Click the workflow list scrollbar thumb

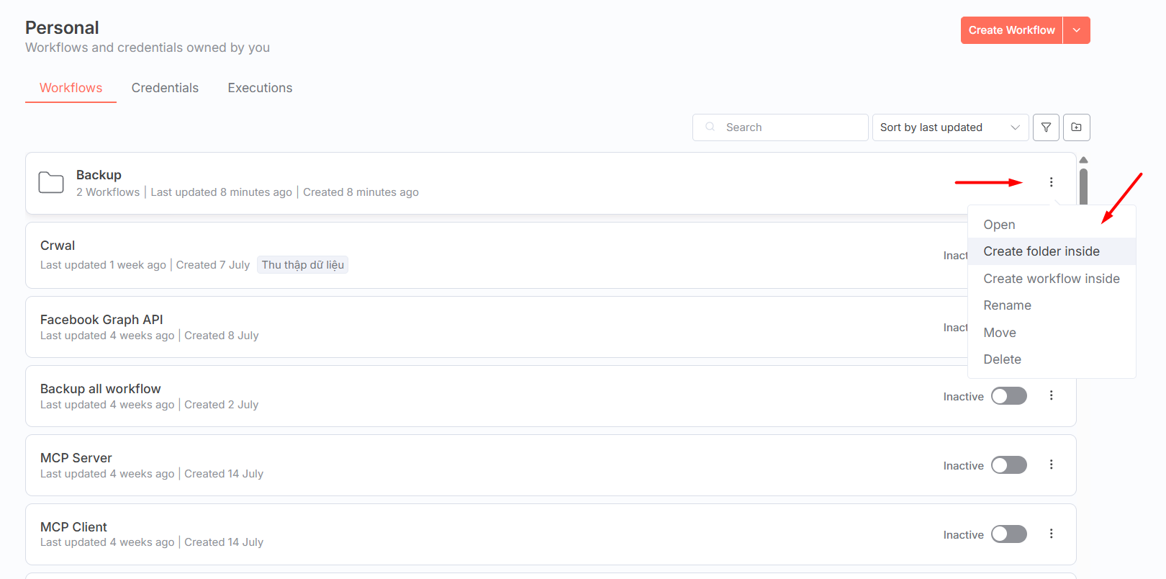click(1083, 187)
